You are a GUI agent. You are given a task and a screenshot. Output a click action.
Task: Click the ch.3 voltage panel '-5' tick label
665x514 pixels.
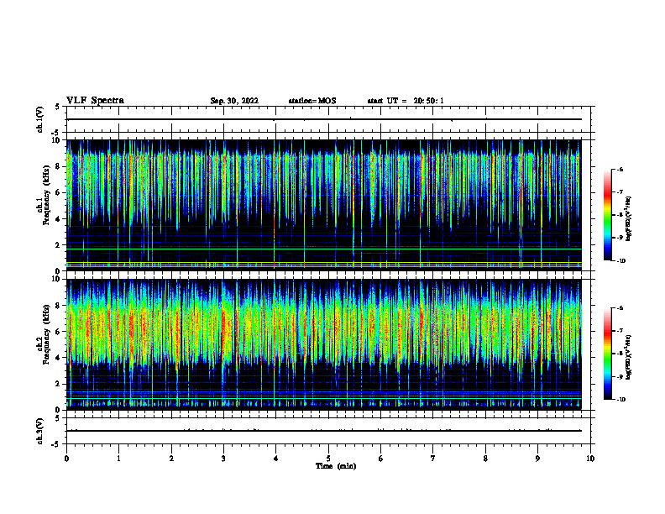(56, 444)
